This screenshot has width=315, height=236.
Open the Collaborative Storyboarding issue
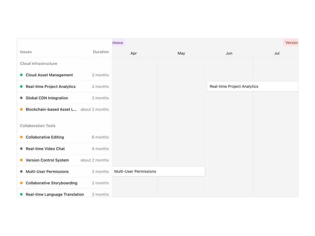click(64, 183)
